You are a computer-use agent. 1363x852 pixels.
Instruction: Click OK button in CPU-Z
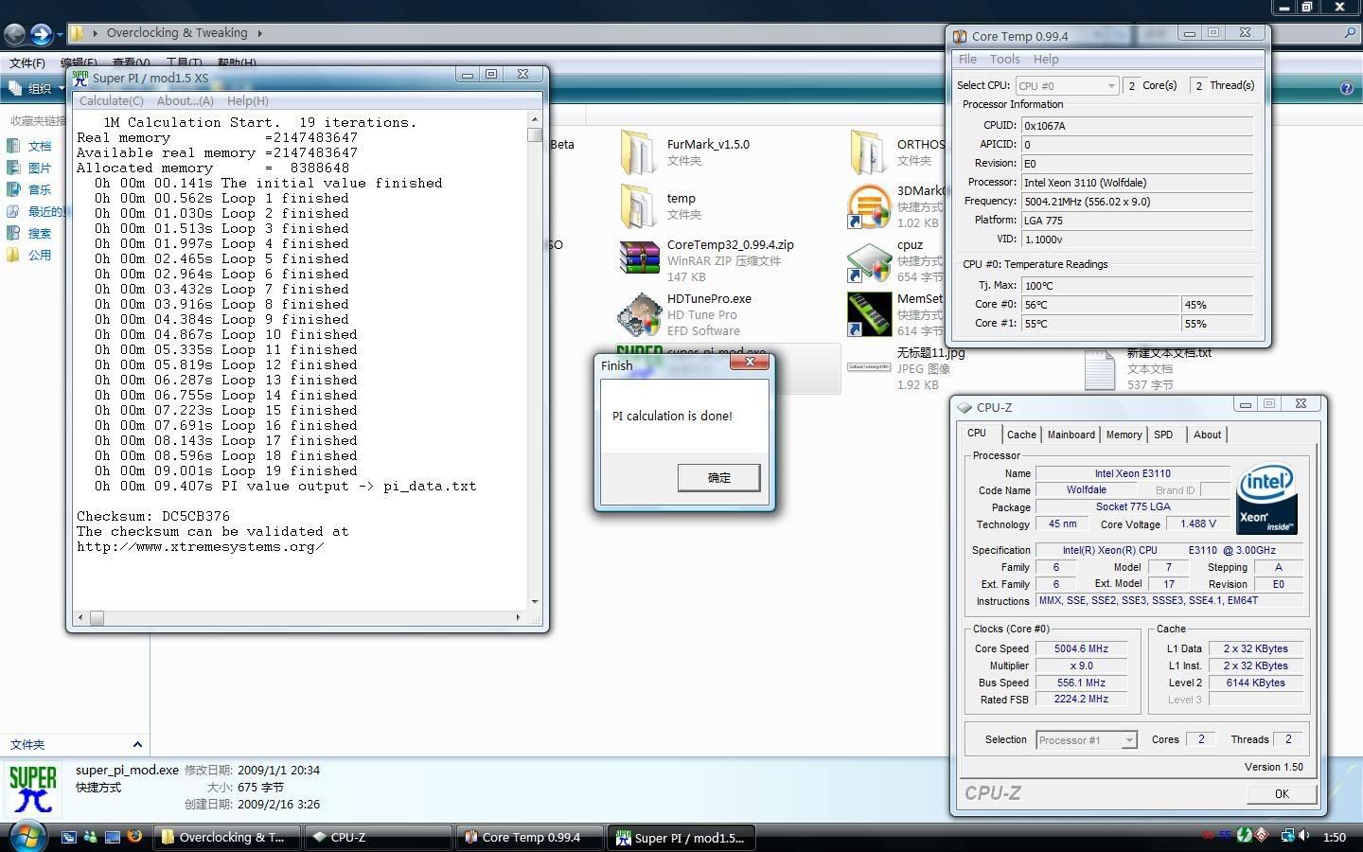tap(1282, 793)
